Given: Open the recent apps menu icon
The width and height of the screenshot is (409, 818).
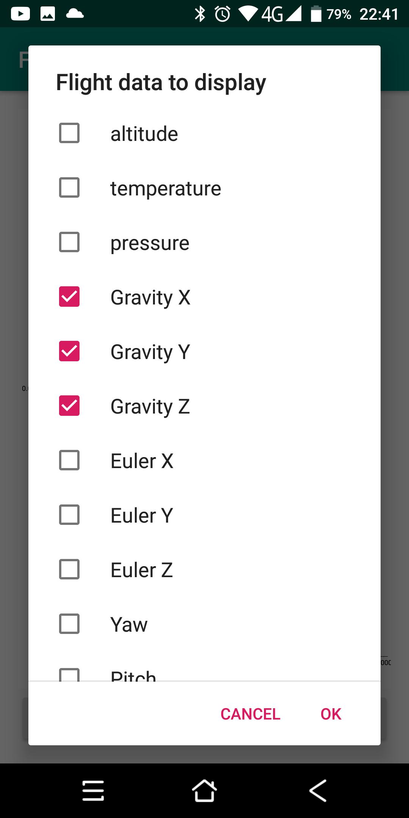Looking at the screenshot, I should coord(93,791).
